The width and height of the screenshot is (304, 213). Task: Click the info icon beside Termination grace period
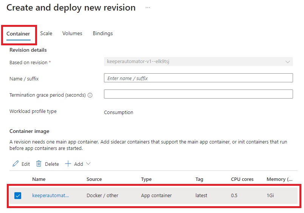[90, 96]
